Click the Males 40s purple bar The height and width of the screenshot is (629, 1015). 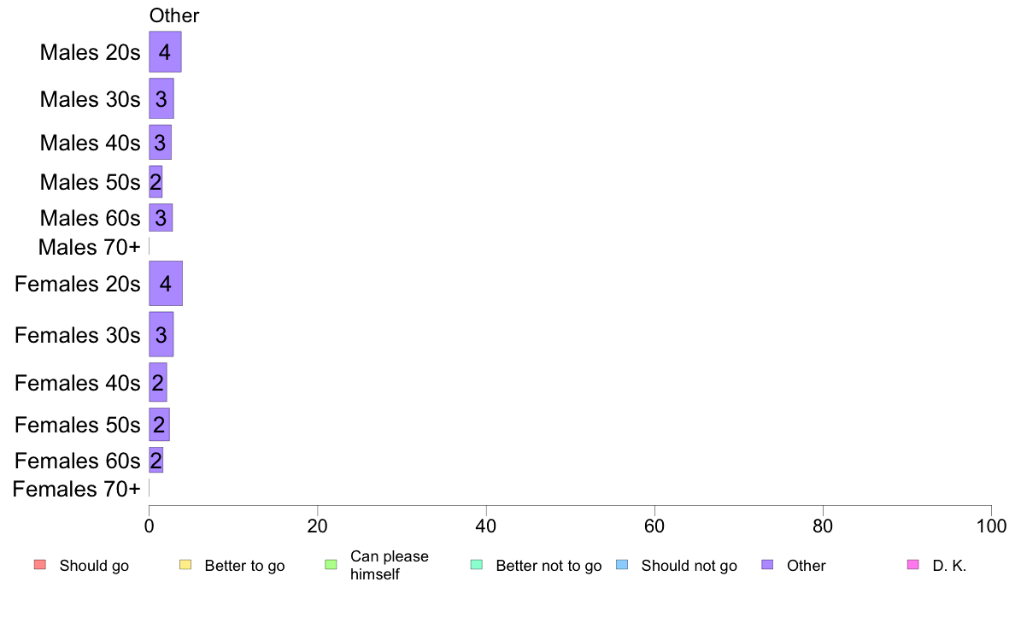[160, 143]
